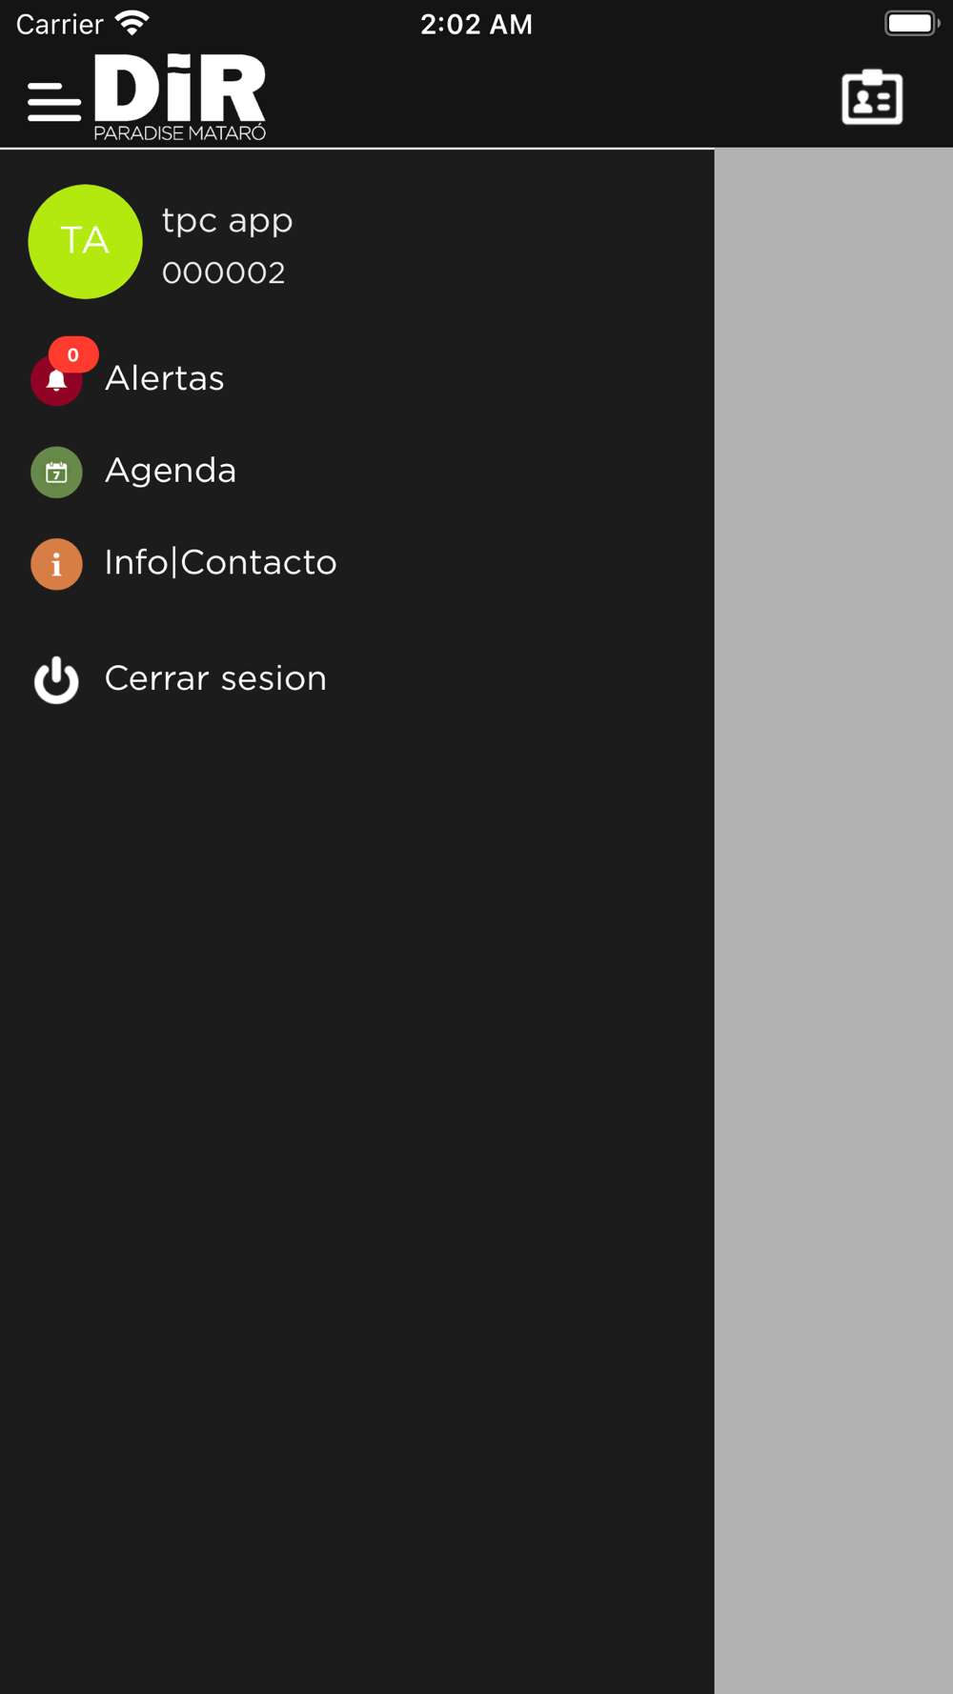Tap the Wi-Fi status bar icon
The height and width of the screenshot is (1694, 953).
pyautogui.click(x=132, y=24)
